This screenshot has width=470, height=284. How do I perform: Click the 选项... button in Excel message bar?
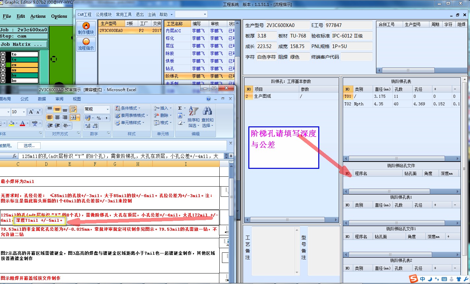coord(29,145)
